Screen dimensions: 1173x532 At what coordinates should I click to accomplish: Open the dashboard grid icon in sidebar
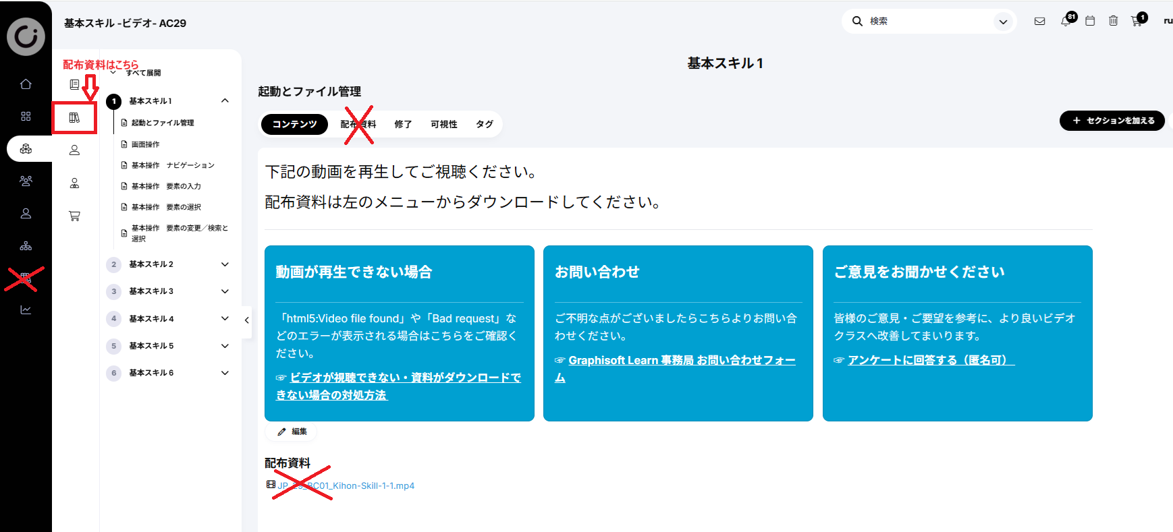26,117
